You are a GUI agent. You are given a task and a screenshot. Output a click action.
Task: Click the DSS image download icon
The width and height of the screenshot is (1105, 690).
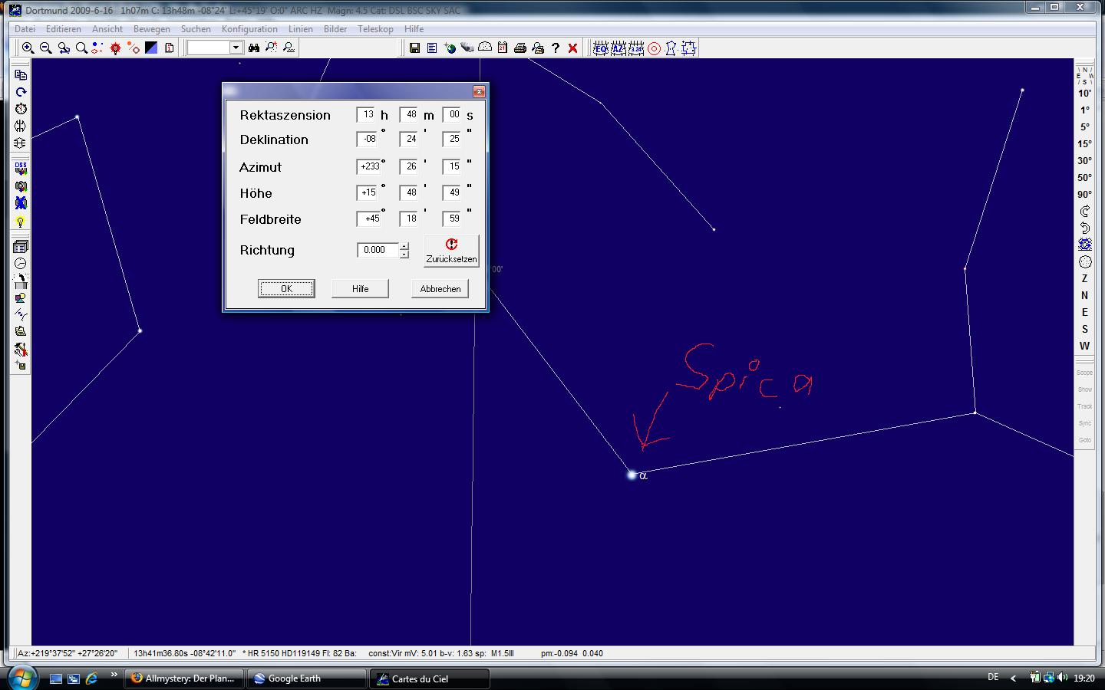click(x=21, y=169)
